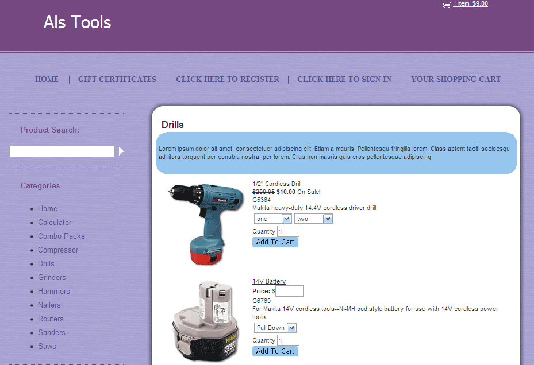View the '1 Item: $9.00' cart summary

[x=470, y=4]
